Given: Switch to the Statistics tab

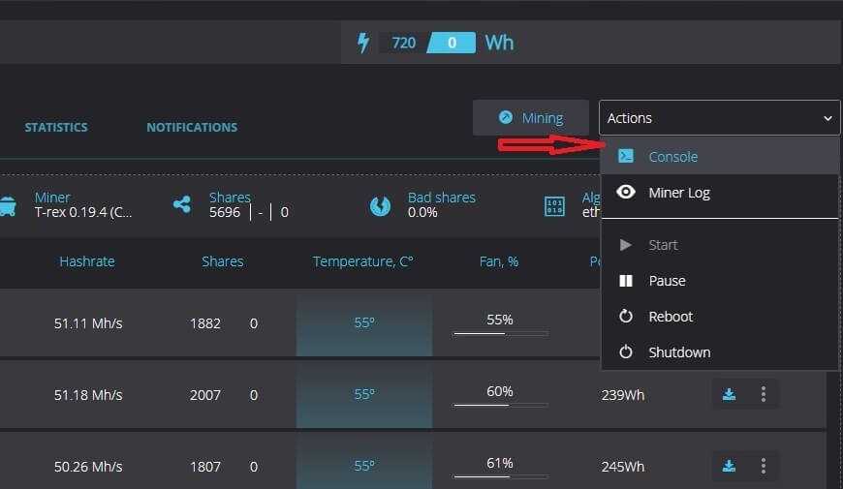Looking at the screenshot, I should pos(56,128).
